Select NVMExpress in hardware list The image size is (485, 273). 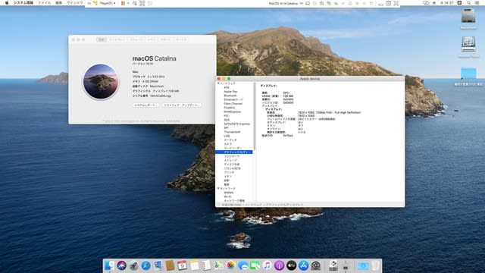(233, 111)
